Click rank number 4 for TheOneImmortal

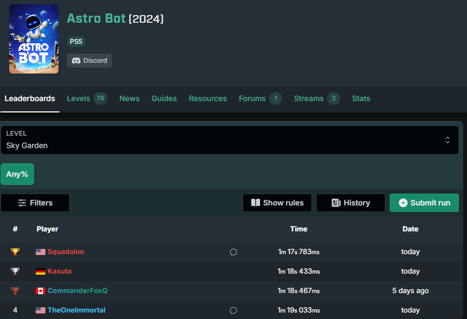click(x=15, y=310)
